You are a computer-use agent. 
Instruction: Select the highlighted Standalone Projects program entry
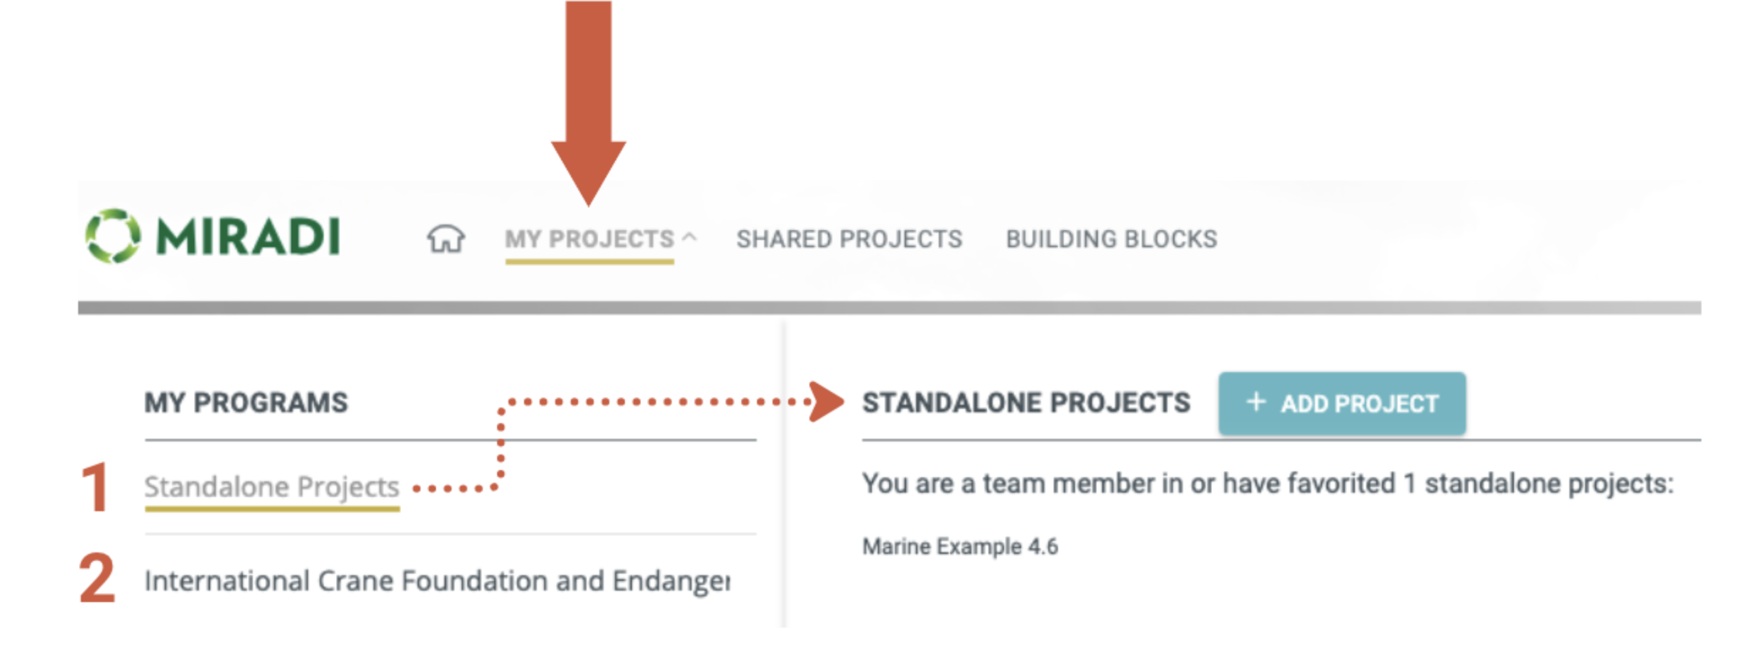[x=272, y=486]
